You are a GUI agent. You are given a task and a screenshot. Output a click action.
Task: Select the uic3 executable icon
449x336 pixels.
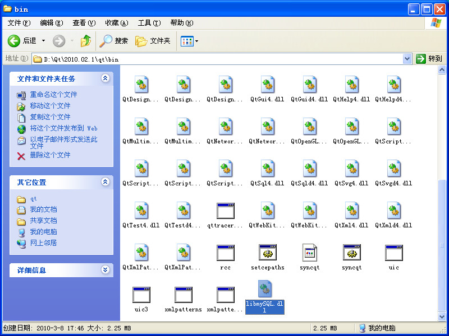[141, 295]
